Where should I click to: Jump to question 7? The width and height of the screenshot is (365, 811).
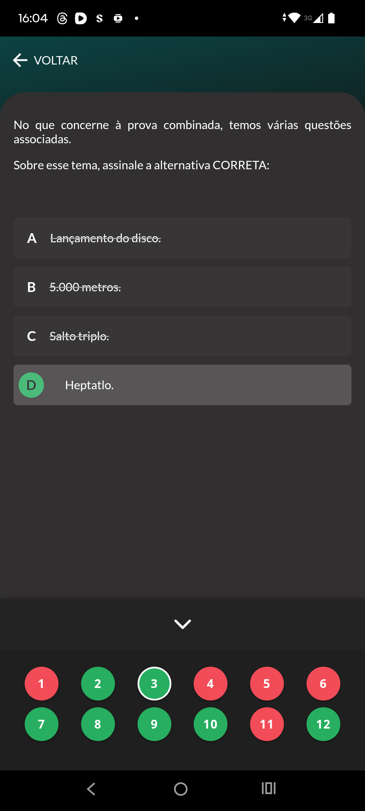pyautogui.click(x=42, y=724)
